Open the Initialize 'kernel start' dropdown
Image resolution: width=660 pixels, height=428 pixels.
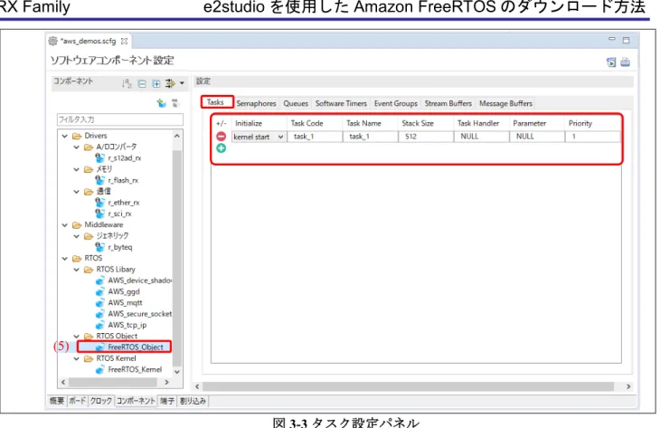[x=280, y=137]
